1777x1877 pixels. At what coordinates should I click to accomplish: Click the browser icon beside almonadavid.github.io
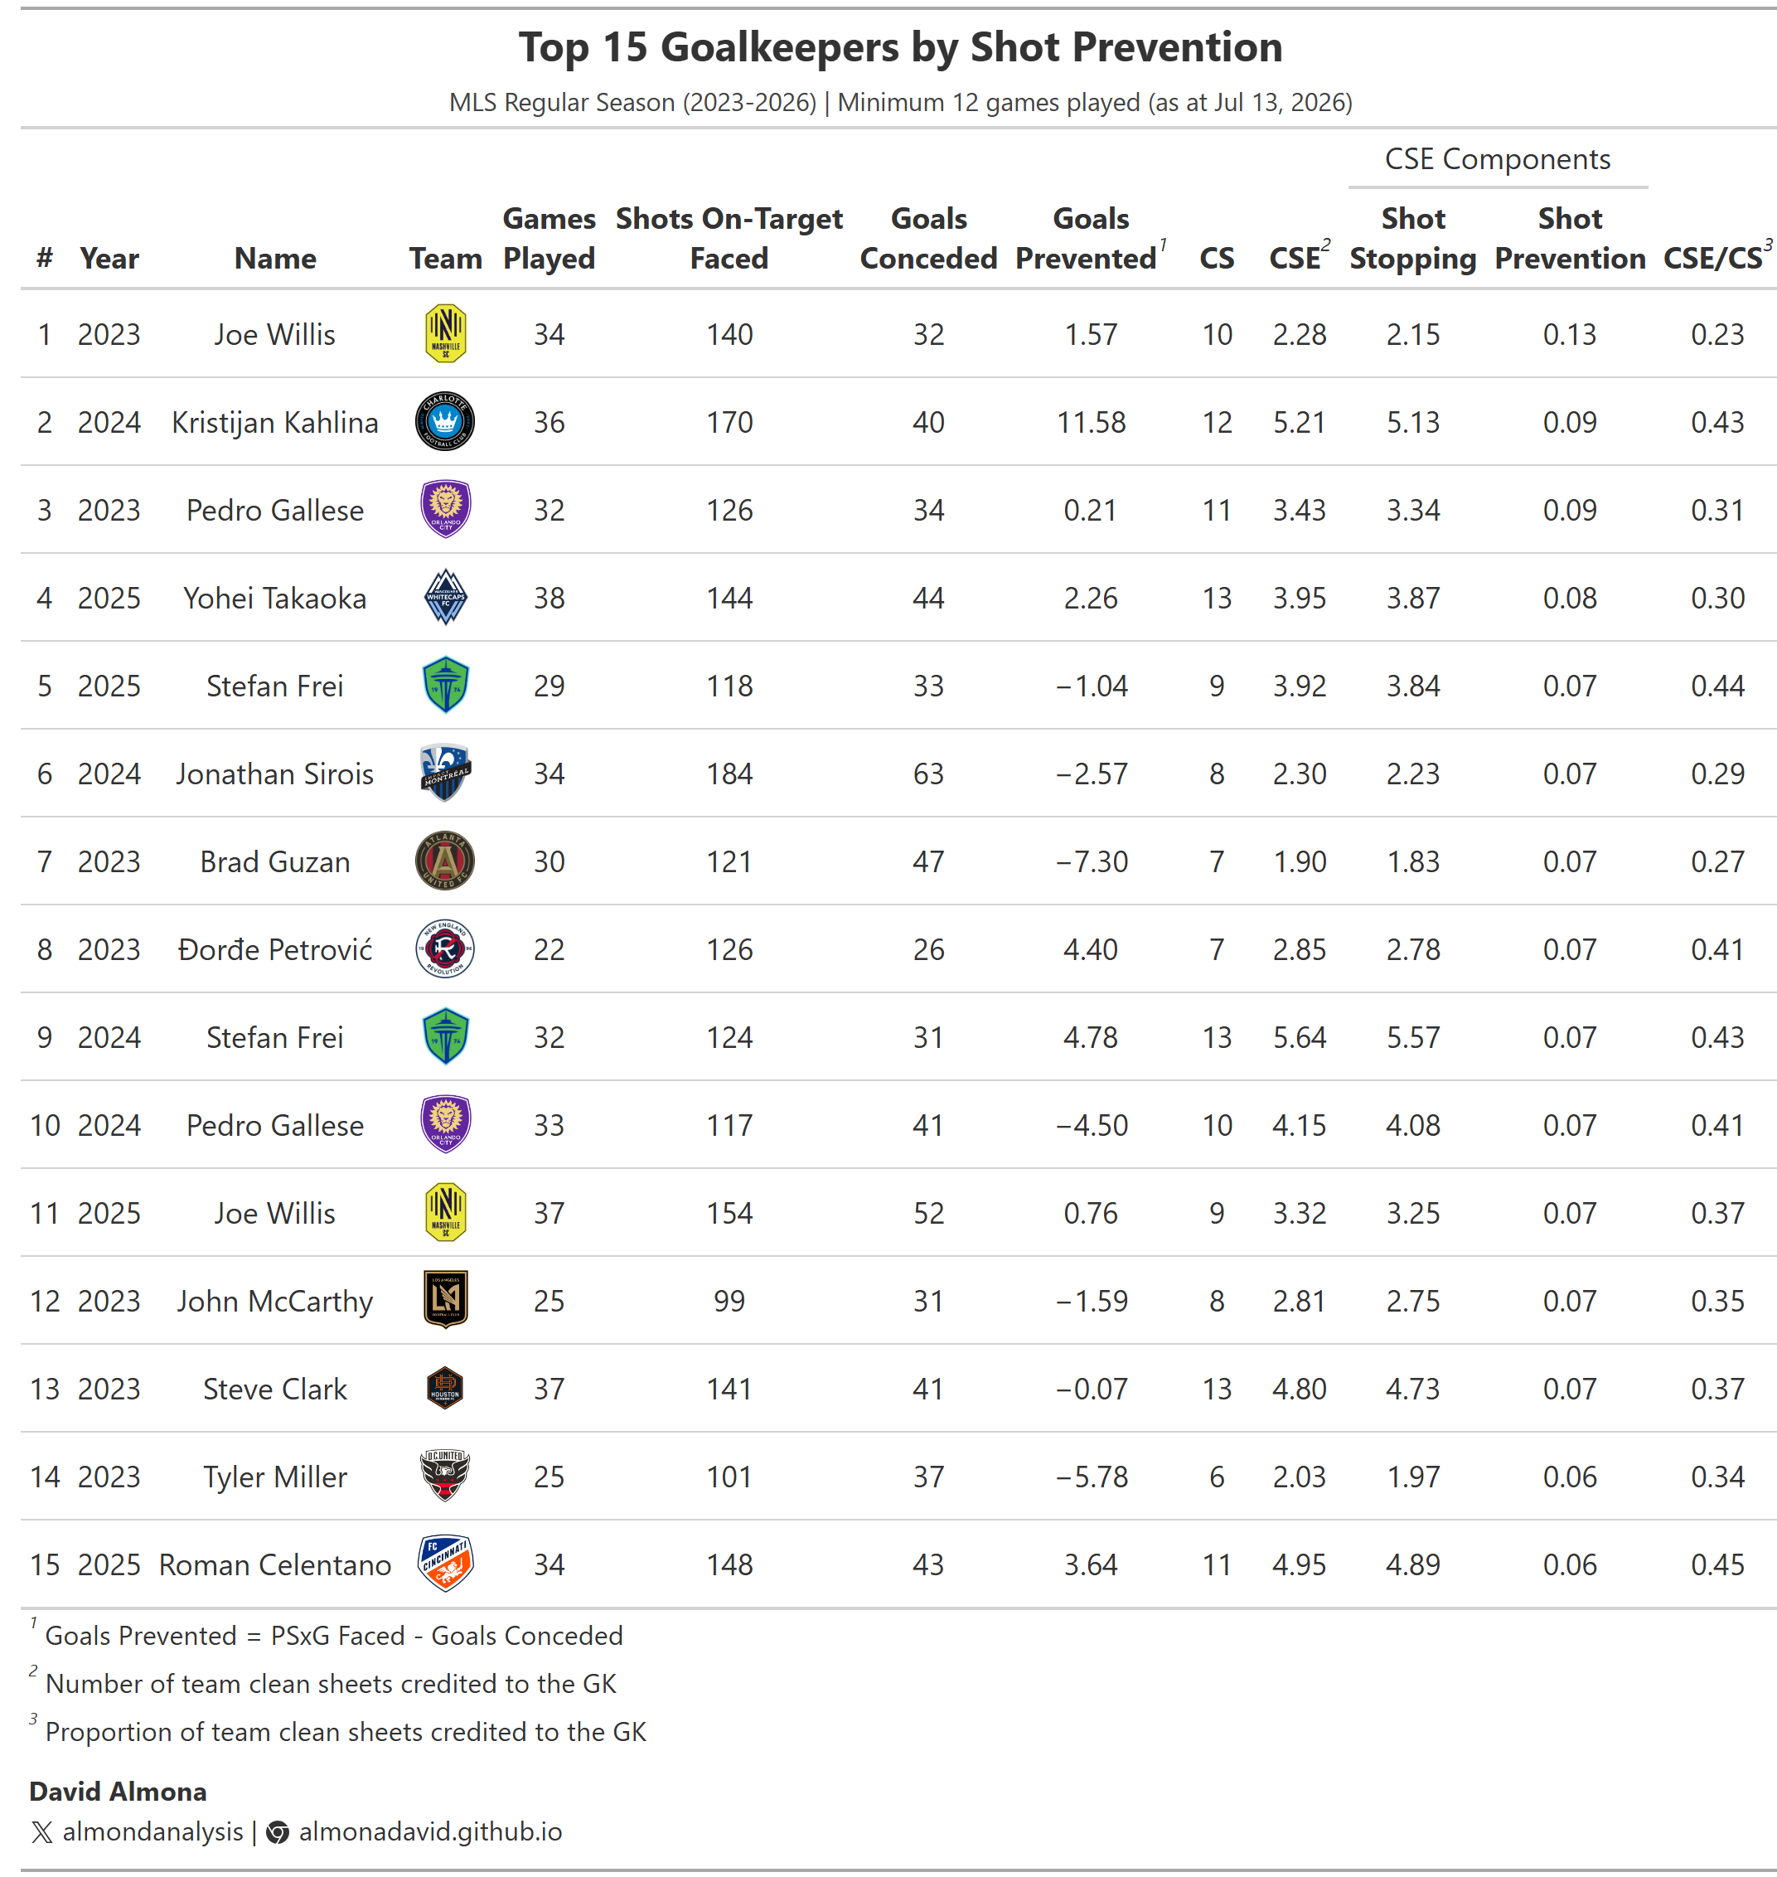tap(278, 1831)
